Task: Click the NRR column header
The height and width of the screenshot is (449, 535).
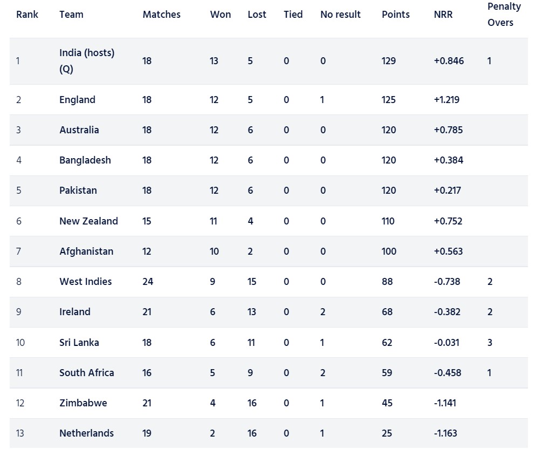Action: [x=443, y=15]
